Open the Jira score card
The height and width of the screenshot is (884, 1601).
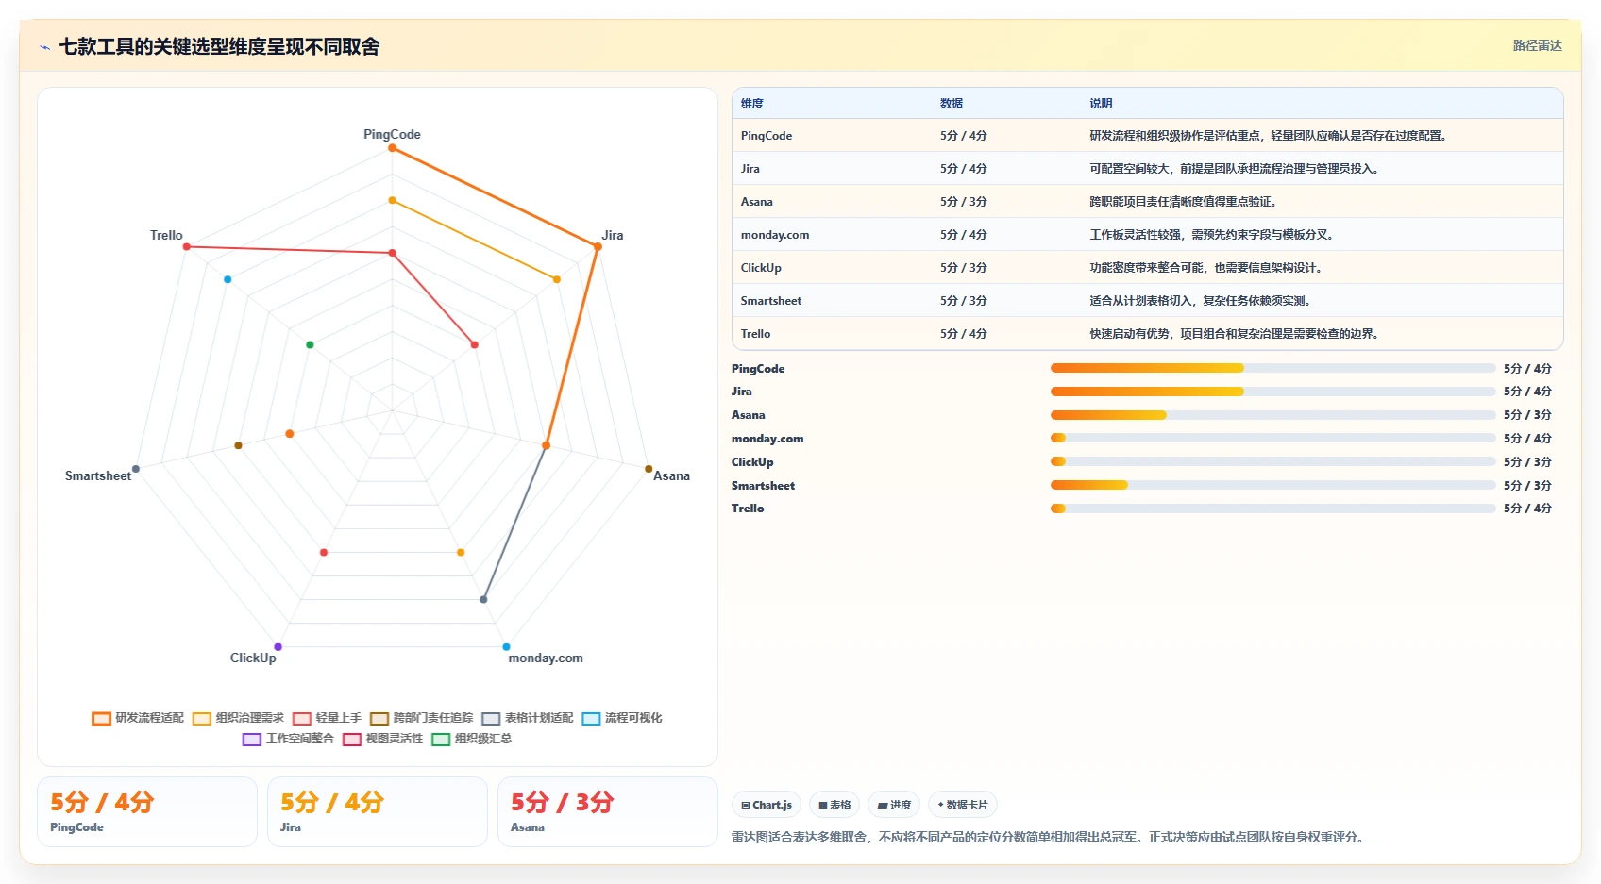click(378, 812)
